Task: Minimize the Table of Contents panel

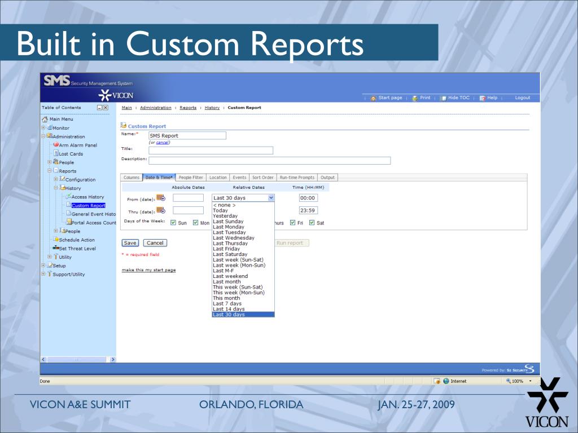Action: (x=99, y=108)
